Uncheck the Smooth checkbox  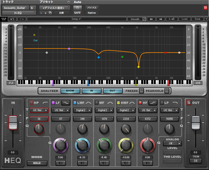coord(144,19)
